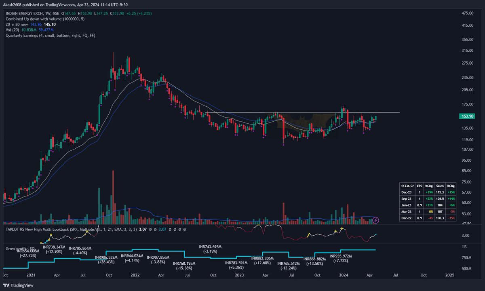Screen dimensions: 485x291
Task: Click the 175.00 price axis label
Action: tap(468, 104)
